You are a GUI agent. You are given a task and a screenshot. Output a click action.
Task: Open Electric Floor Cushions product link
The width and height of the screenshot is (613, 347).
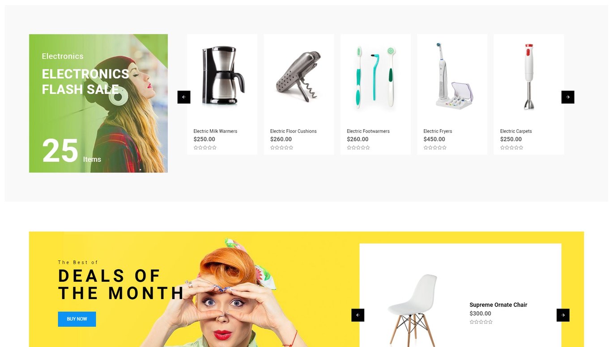click(294, 131)
